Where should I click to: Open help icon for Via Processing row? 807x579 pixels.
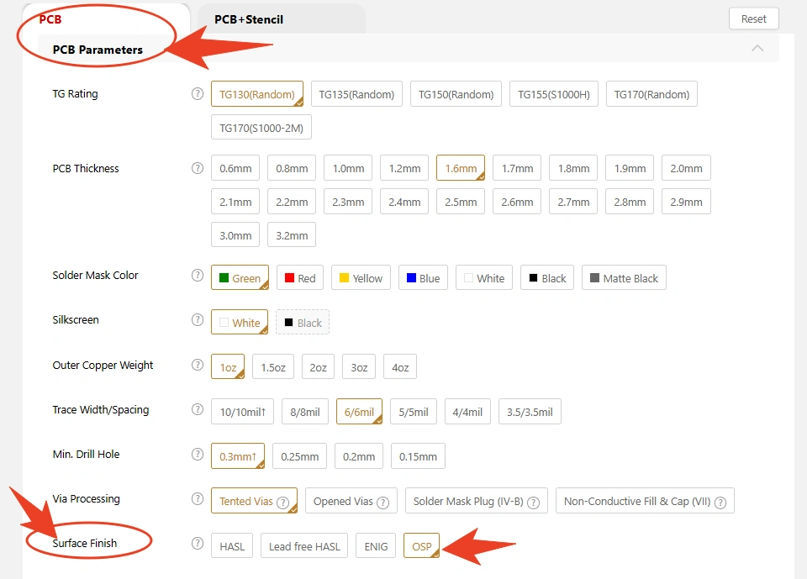[198, 498]
